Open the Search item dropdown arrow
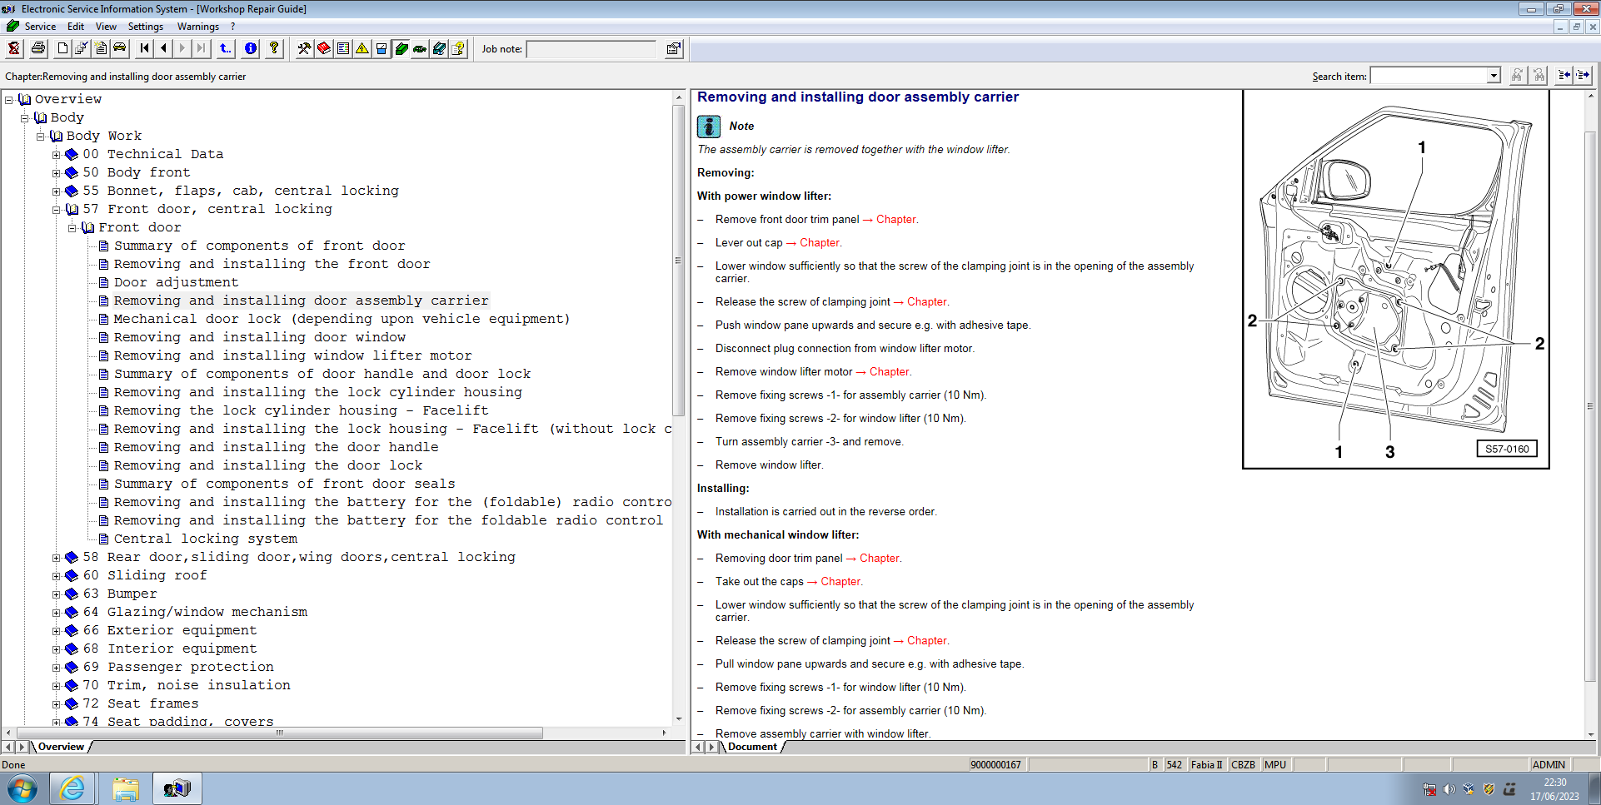 [x=1494, y=76]
